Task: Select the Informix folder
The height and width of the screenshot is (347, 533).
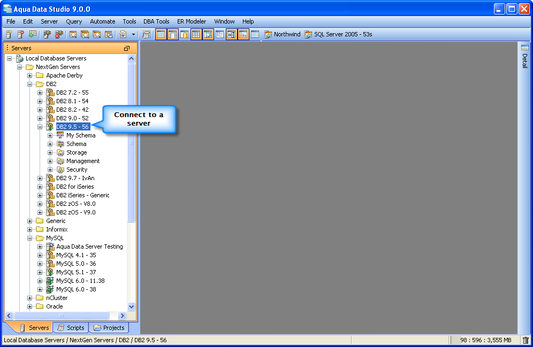Action: point(57,229)
